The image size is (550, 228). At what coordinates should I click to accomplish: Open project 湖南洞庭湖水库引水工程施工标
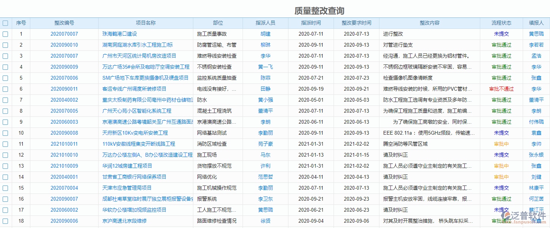point(146,45)
